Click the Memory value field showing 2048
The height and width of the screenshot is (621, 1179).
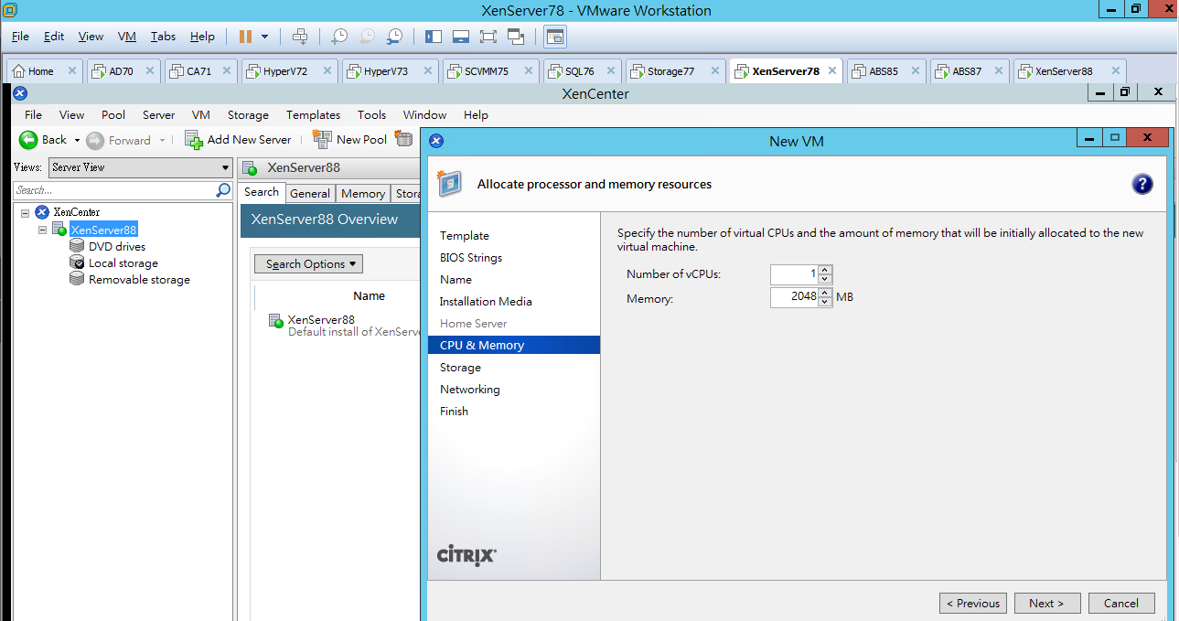(794, 297)
